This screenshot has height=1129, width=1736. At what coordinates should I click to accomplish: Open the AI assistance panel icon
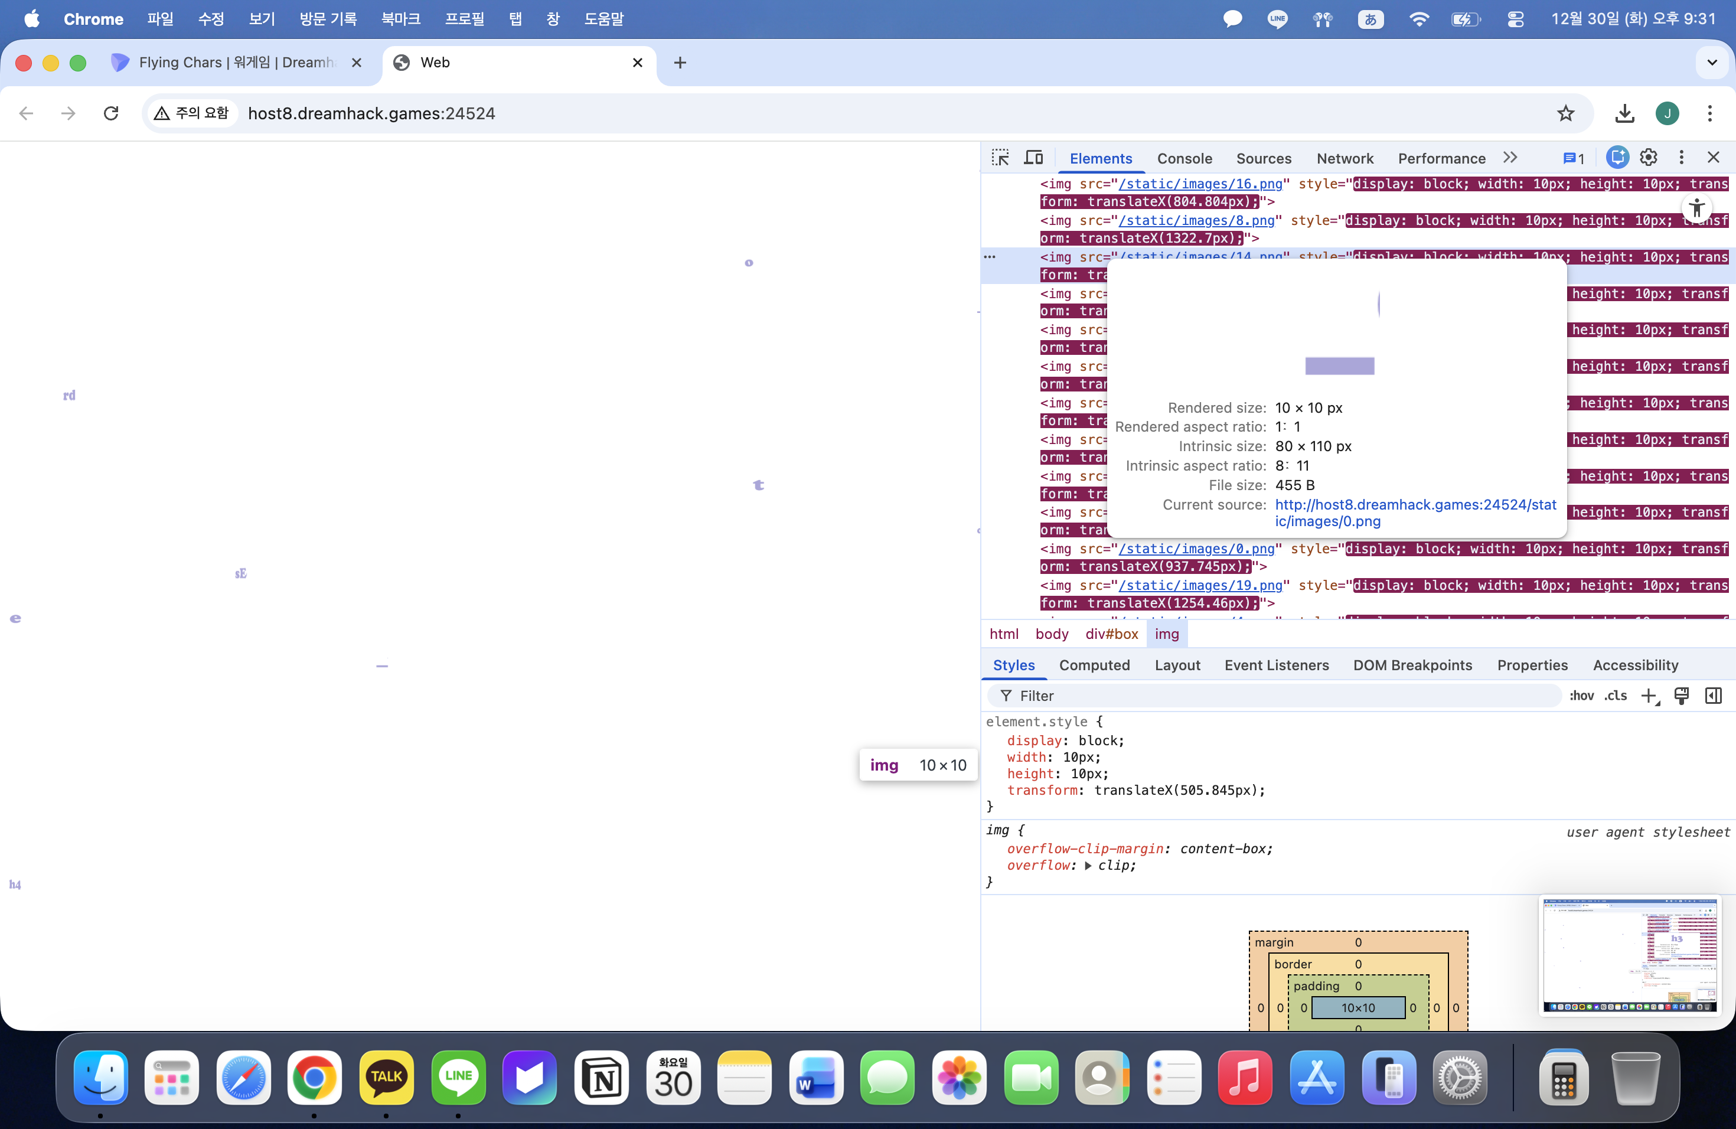click(1617, 158)
